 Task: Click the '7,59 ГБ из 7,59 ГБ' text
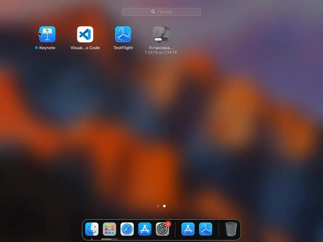pos(161,53)
